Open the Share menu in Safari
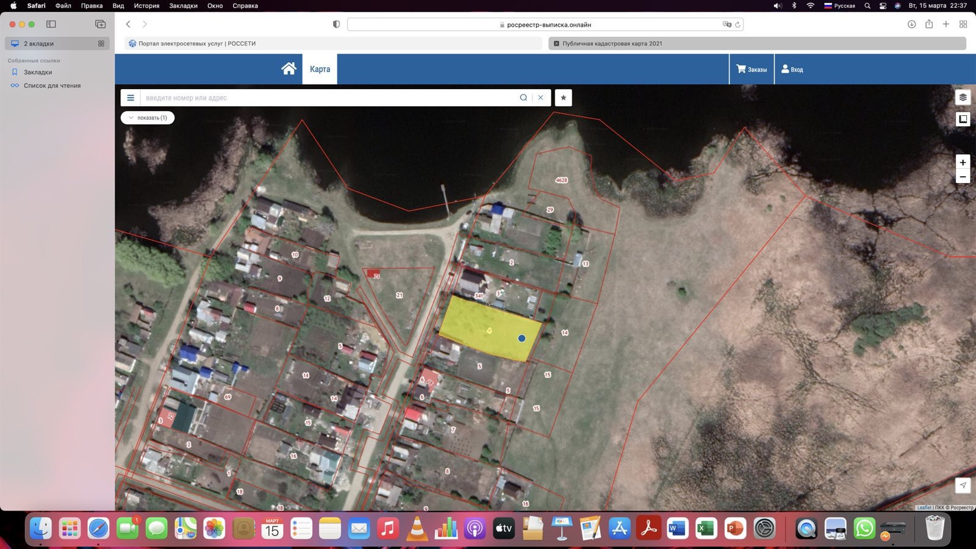 929,24
